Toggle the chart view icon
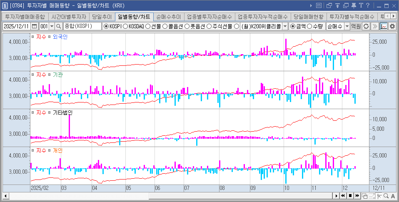 click(384, 26)
